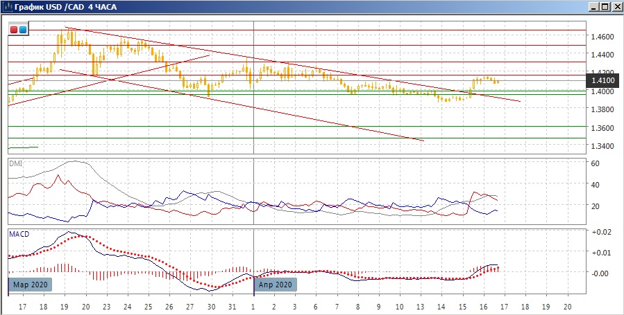Viewport: 624px width, 315px height.
Task: Click the title bar text График USD/CAD
Action: (x=61, y=6)
